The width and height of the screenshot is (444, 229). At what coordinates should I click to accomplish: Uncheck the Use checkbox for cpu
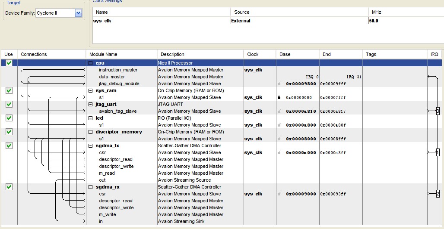pyautogui.click(x=9, y=63)
